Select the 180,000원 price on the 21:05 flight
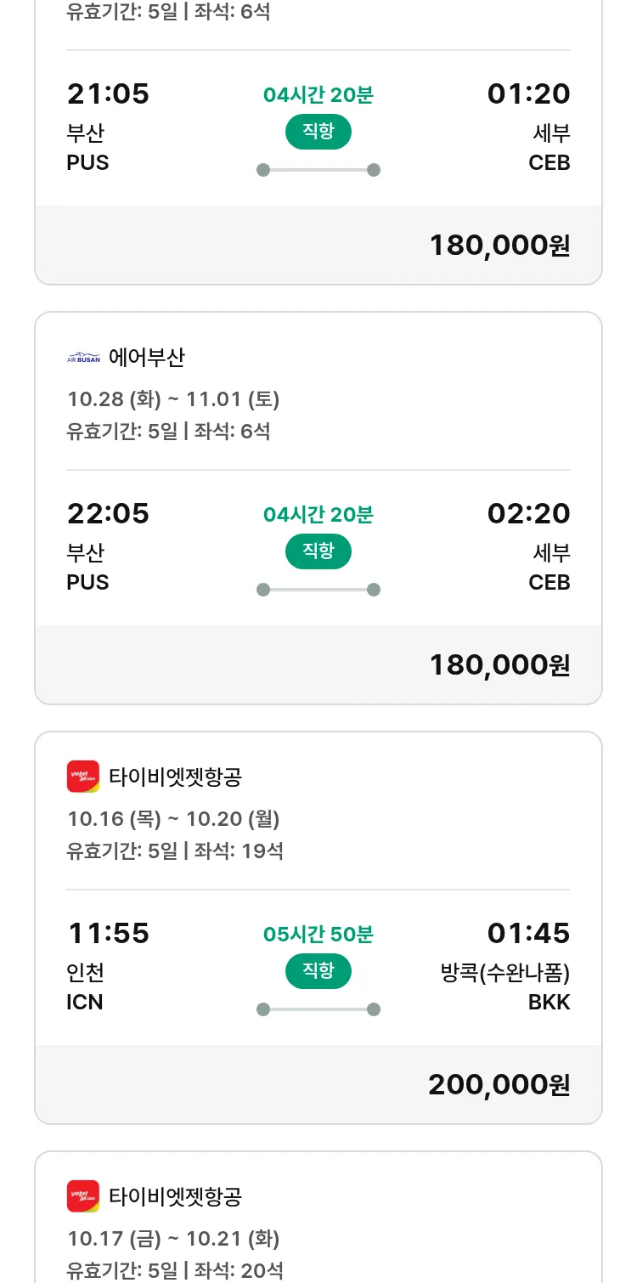The image size is (637, 1283). [499, 246]
